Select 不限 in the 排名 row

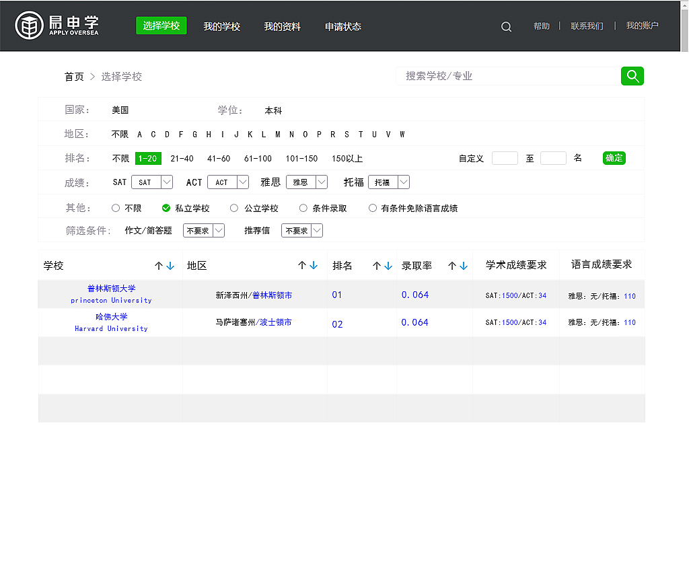point(121,159)
